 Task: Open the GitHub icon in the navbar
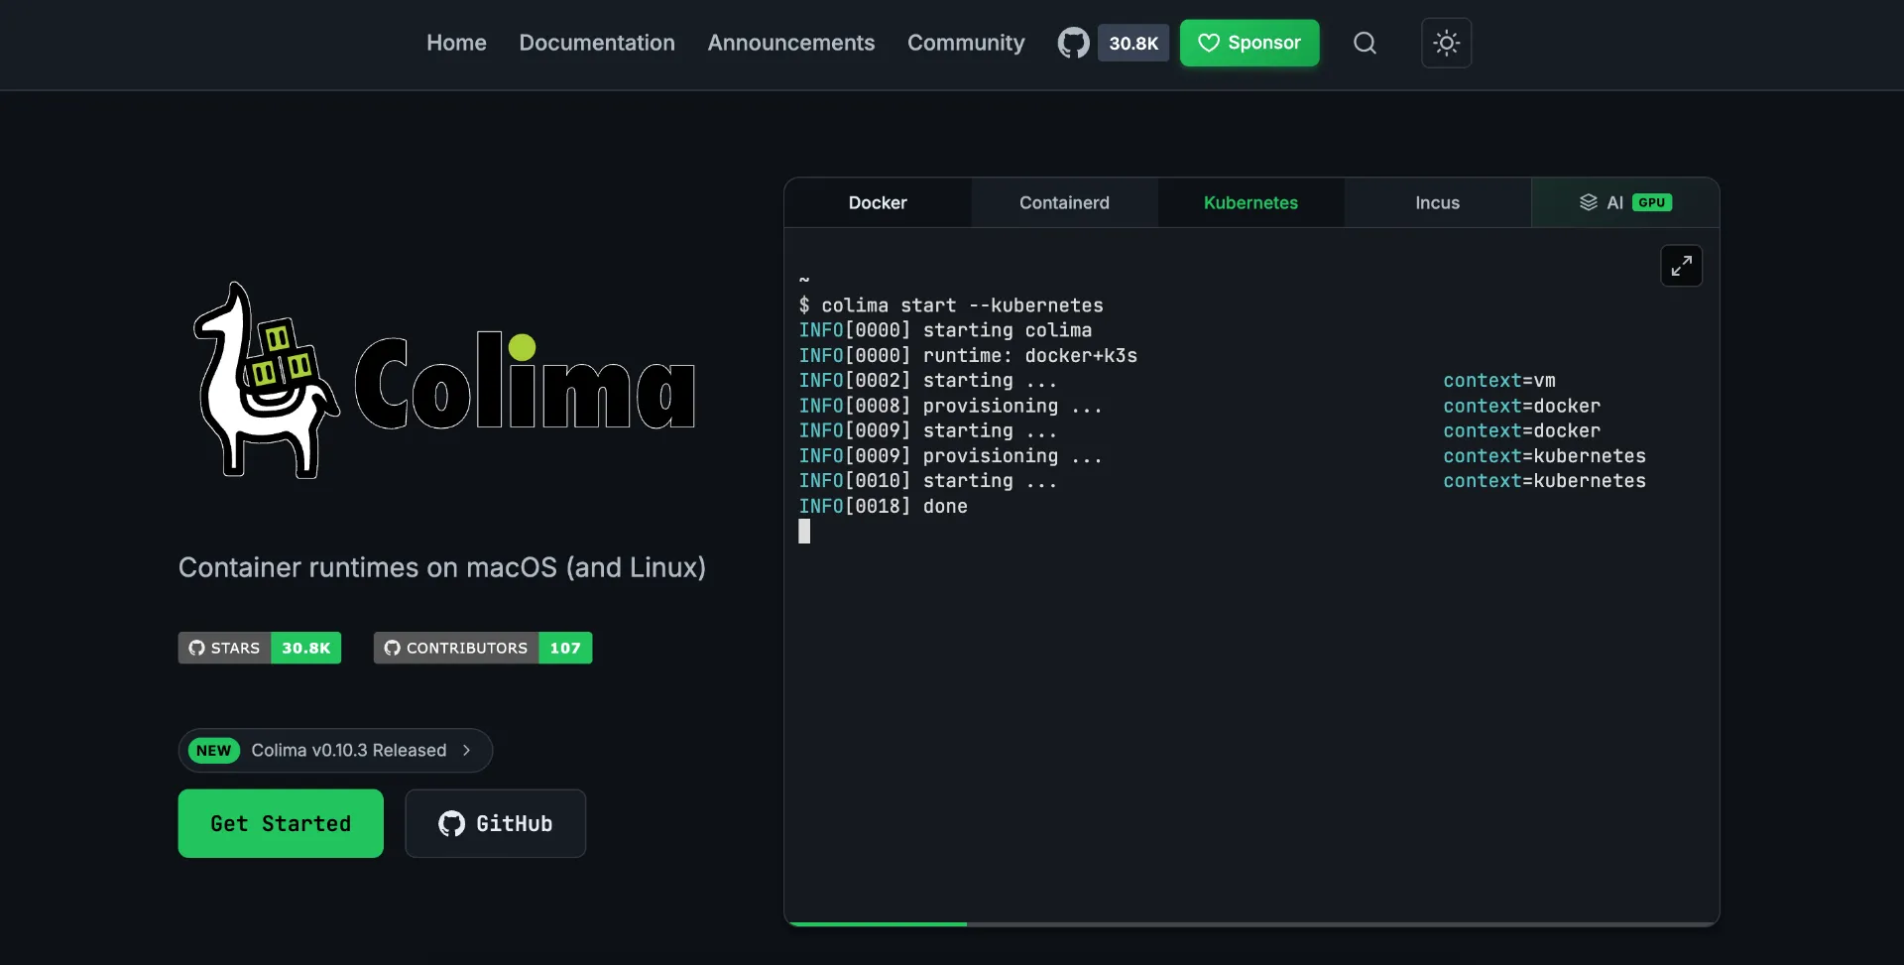coord(1073,43)
